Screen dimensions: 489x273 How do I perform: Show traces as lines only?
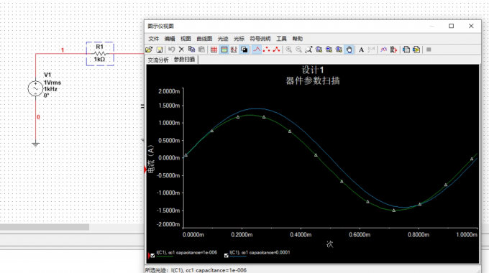(x=257, y=50)
